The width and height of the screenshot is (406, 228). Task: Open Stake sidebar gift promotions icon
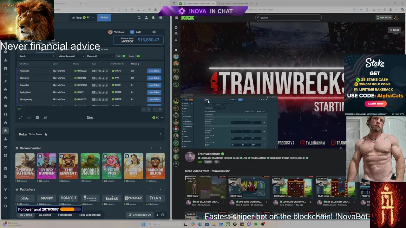pos(5,168)
